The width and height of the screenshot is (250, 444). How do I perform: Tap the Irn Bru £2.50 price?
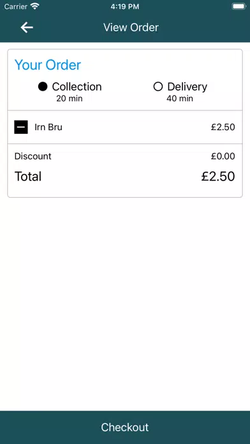pos(223,127)
